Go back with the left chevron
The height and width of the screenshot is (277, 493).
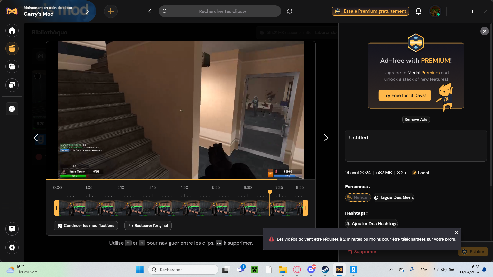click(150, 11)
